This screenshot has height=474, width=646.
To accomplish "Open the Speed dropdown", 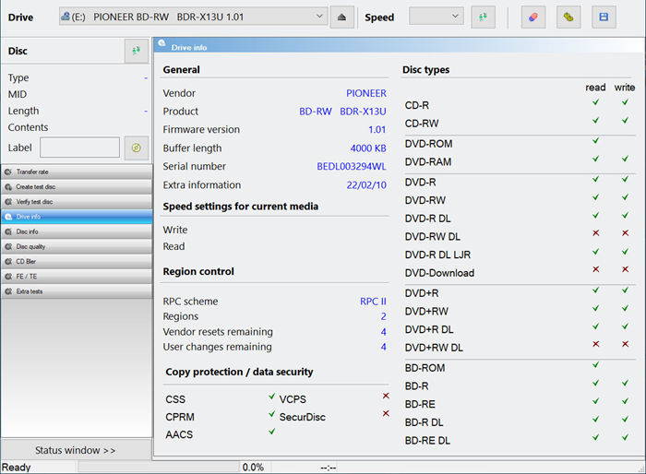I will point(437,17).
